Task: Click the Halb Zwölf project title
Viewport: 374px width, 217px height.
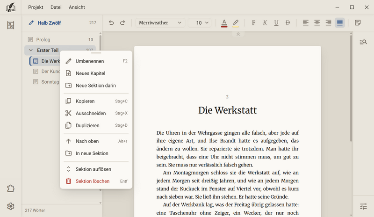Action: coord(50,23)
